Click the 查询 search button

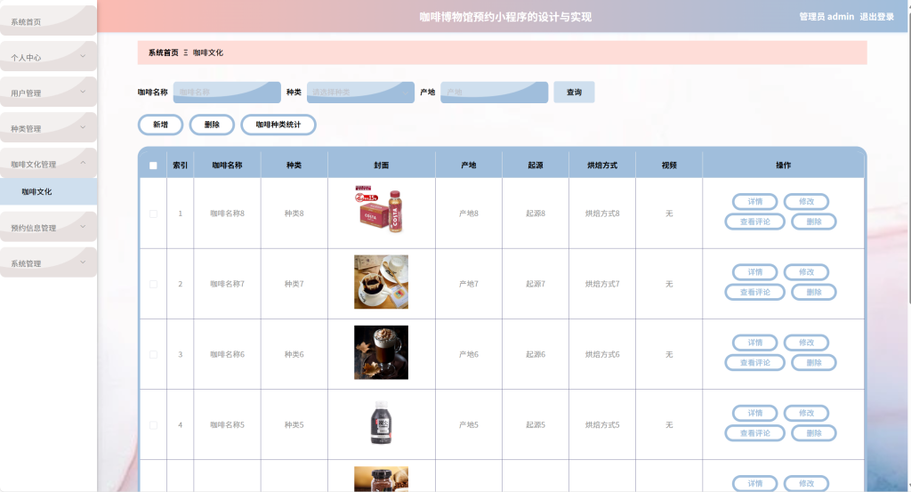[574, 93]
